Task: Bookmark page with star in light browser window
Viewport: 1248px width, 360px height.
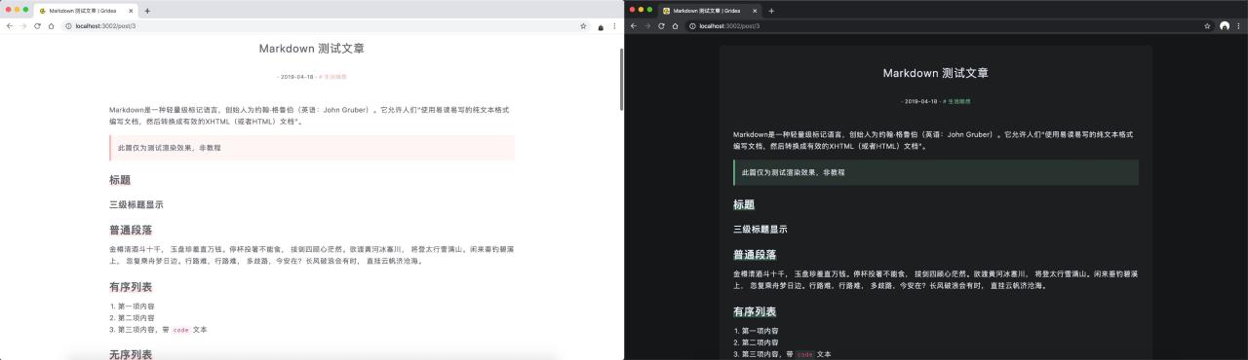Action: pos(583,26)
